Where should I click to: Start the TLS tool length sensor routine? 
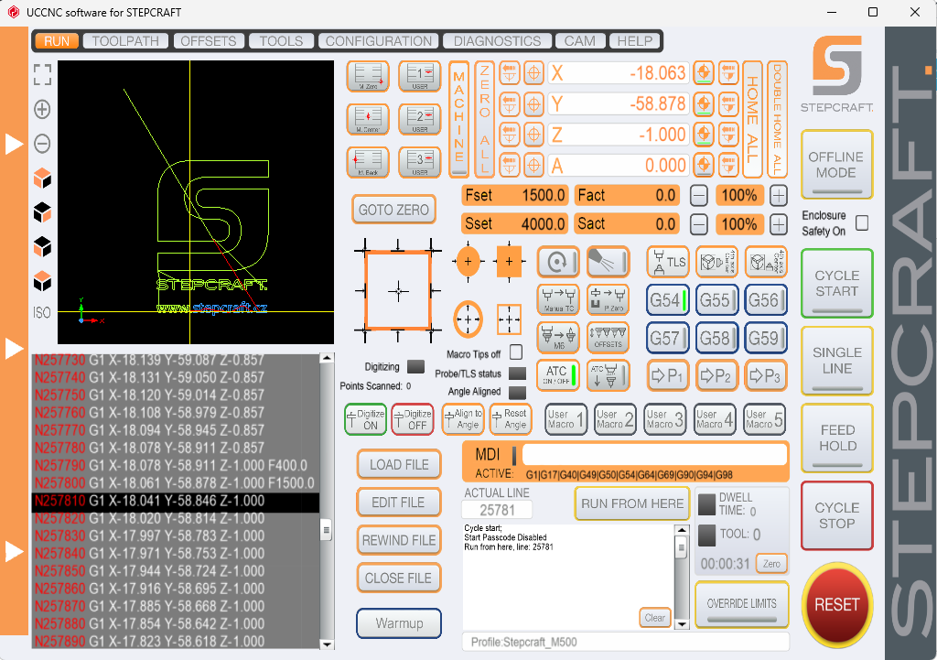668,262
